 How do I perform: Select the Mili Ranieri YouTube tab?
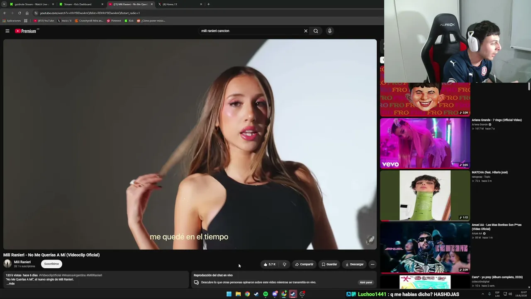[131, 4]
